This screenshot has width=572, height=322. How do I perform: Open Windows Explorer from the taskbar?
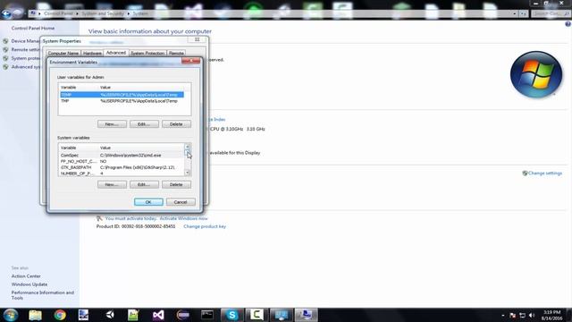coord(36,315)
